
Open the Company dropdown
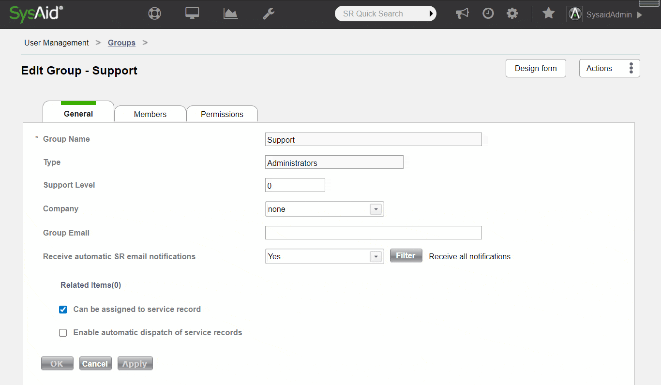[325, 209]
